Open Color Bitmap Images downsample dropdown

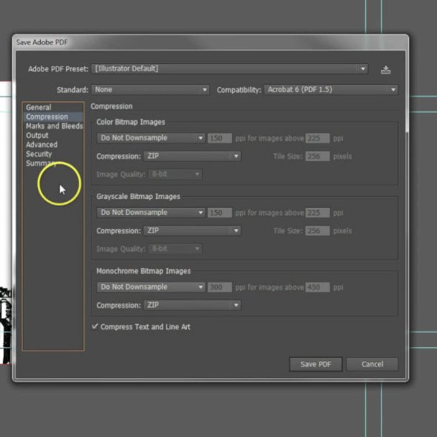click(152, 138)
